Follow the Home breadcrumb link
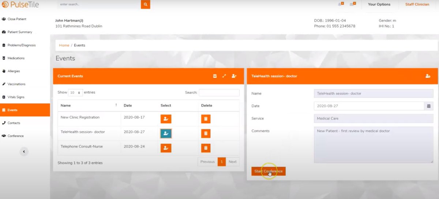 64,45
